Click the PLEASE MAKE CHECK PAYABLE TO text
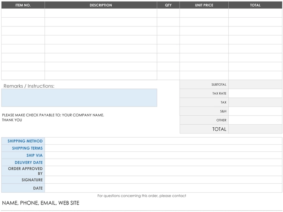Screen dimensions: 283x212 pos(53,115)
